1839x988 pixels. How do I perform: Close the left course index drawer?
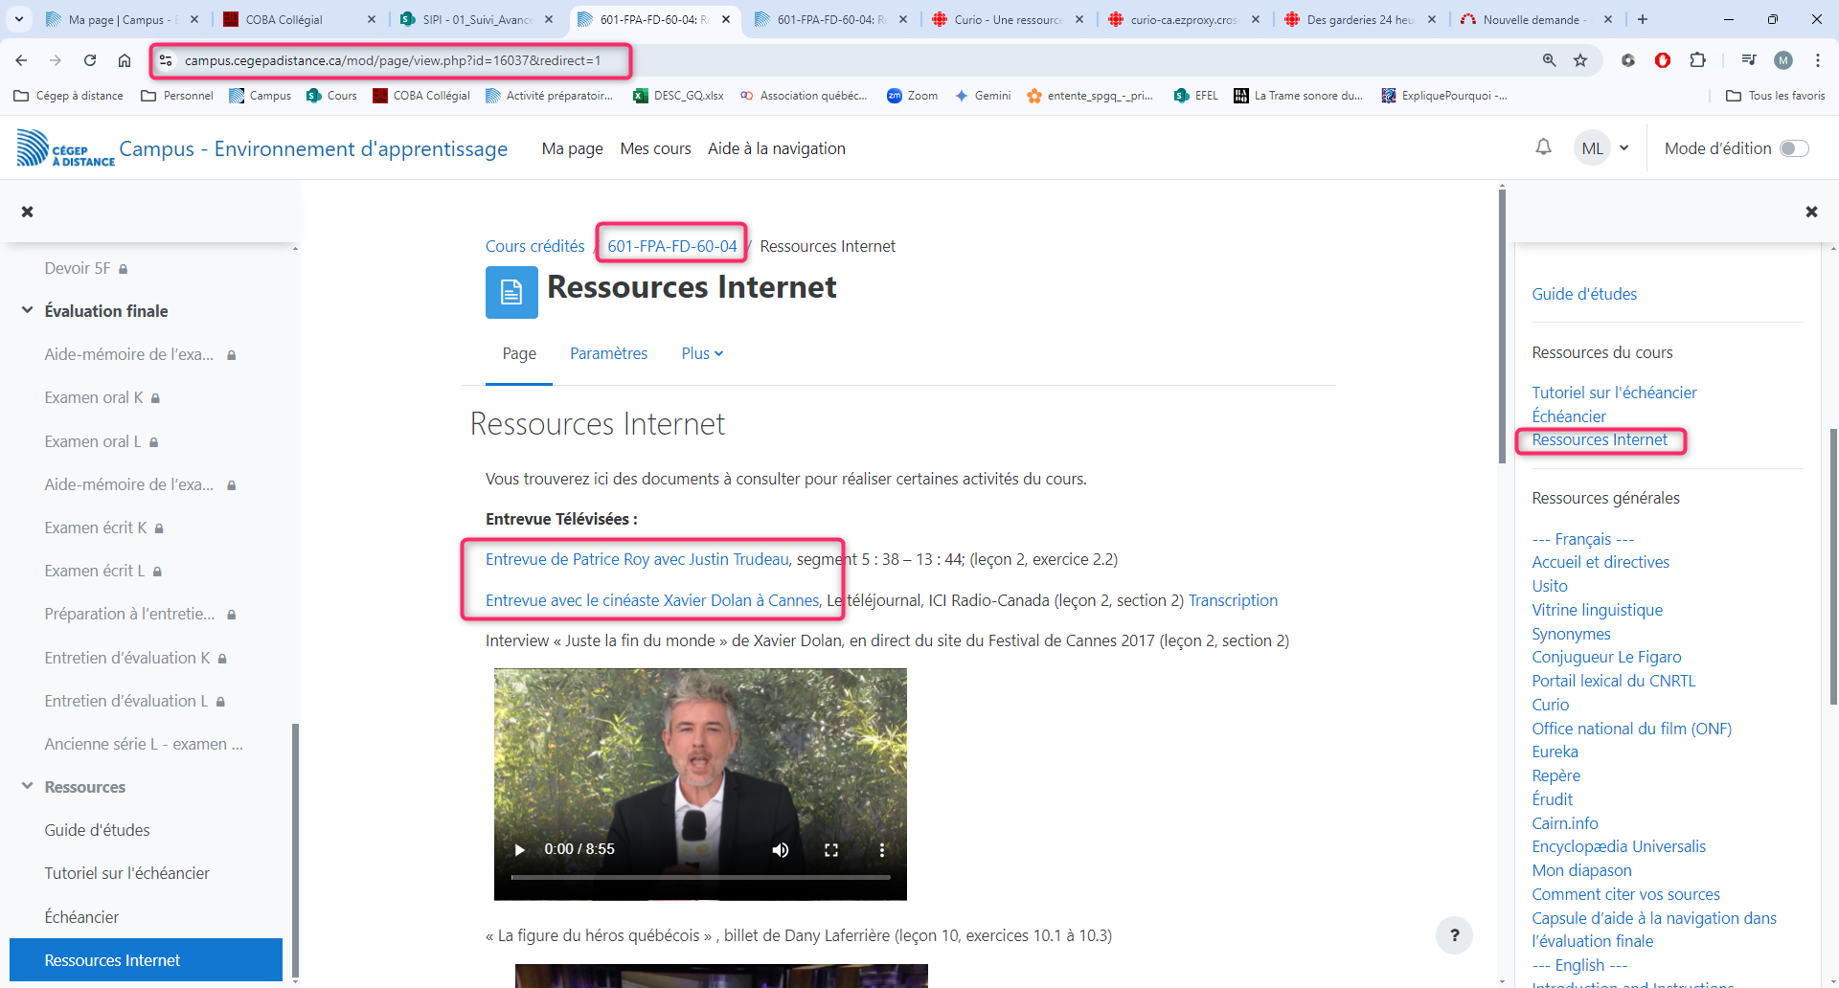(x=28, y=212)
